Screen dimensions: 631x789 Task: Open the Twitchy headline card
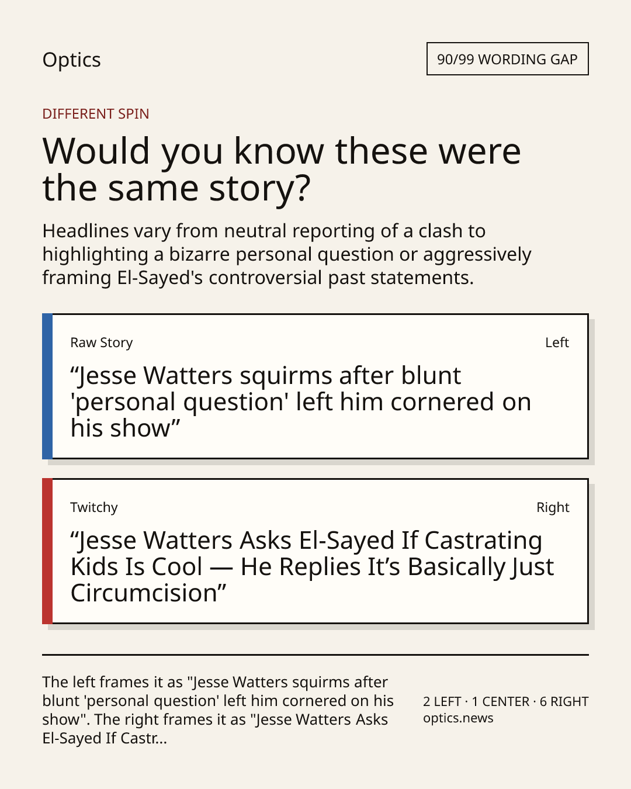(x=315, y=551)
